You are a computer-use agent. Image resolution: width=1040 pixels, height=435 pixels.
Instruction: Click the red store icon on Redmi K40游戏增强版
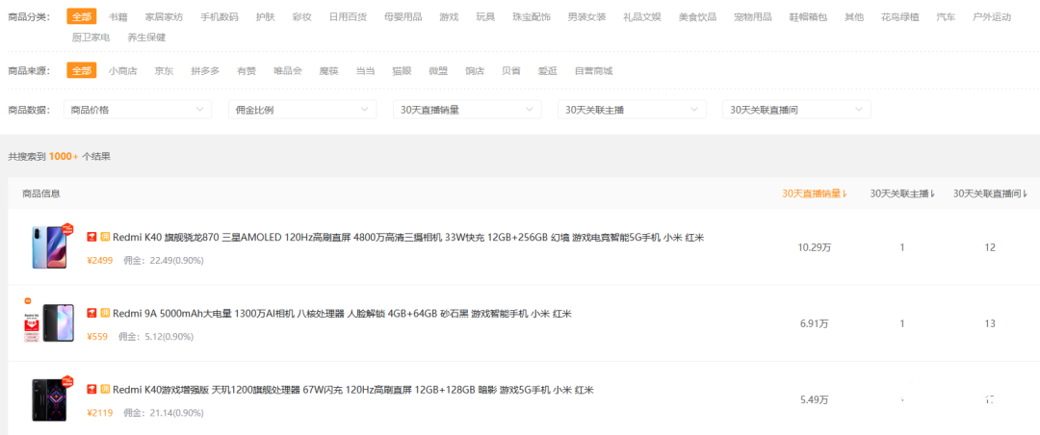click(x=92, y=389)
